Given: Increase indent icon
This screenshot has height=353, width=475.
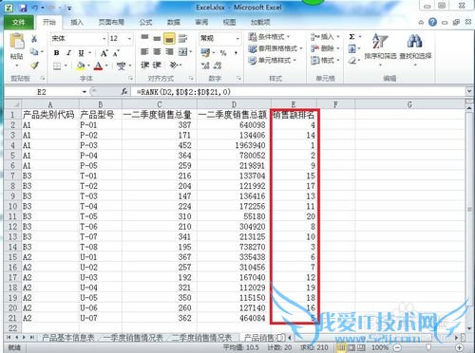Looking at the screenshot, I should pos(157,65).
